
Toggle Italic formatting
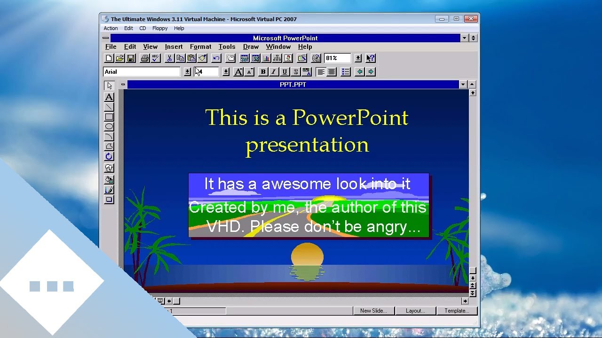(274, 72)
